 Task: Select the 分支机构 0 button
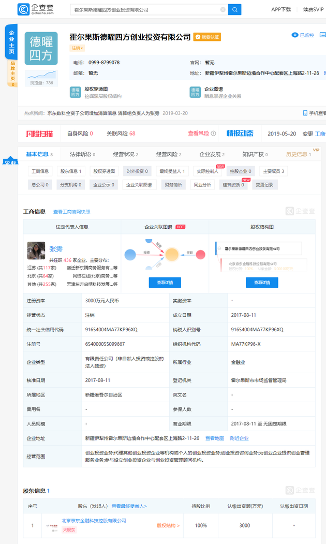71,185
